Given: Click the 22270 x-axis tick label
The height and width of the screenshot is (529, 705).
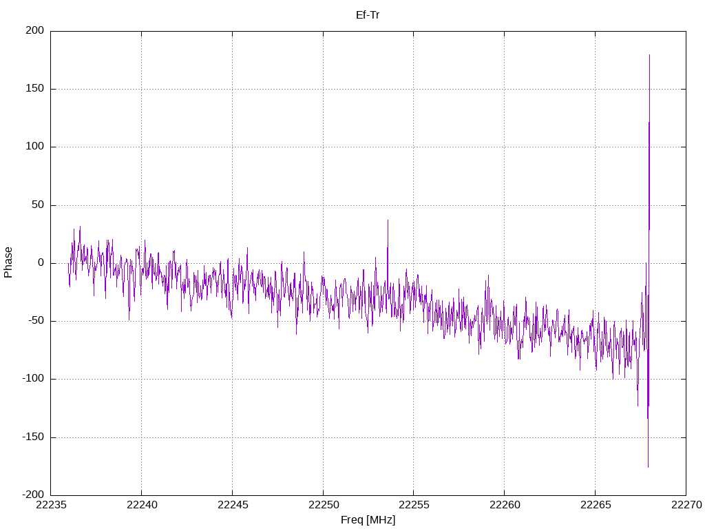Looking at the screenshot, I should tap(686, 506).
